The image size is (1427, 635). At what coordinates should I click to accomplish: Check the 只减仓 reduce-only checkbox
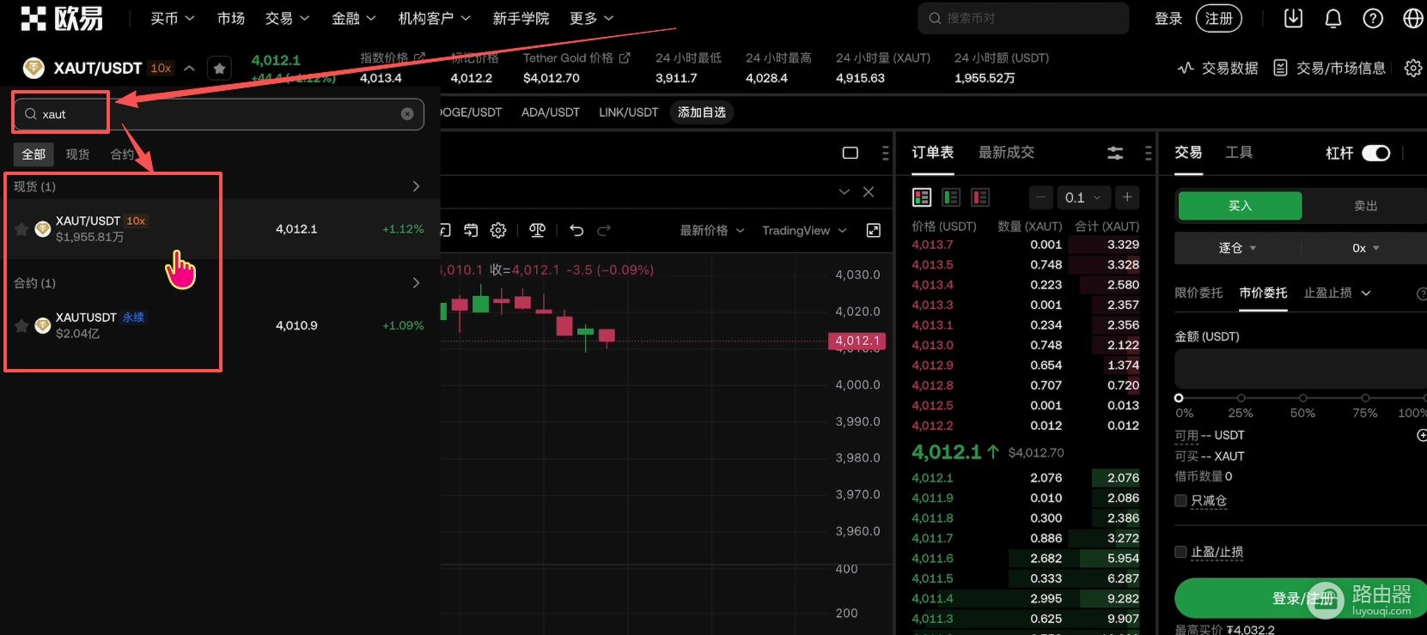click(x=1180, y=500)
